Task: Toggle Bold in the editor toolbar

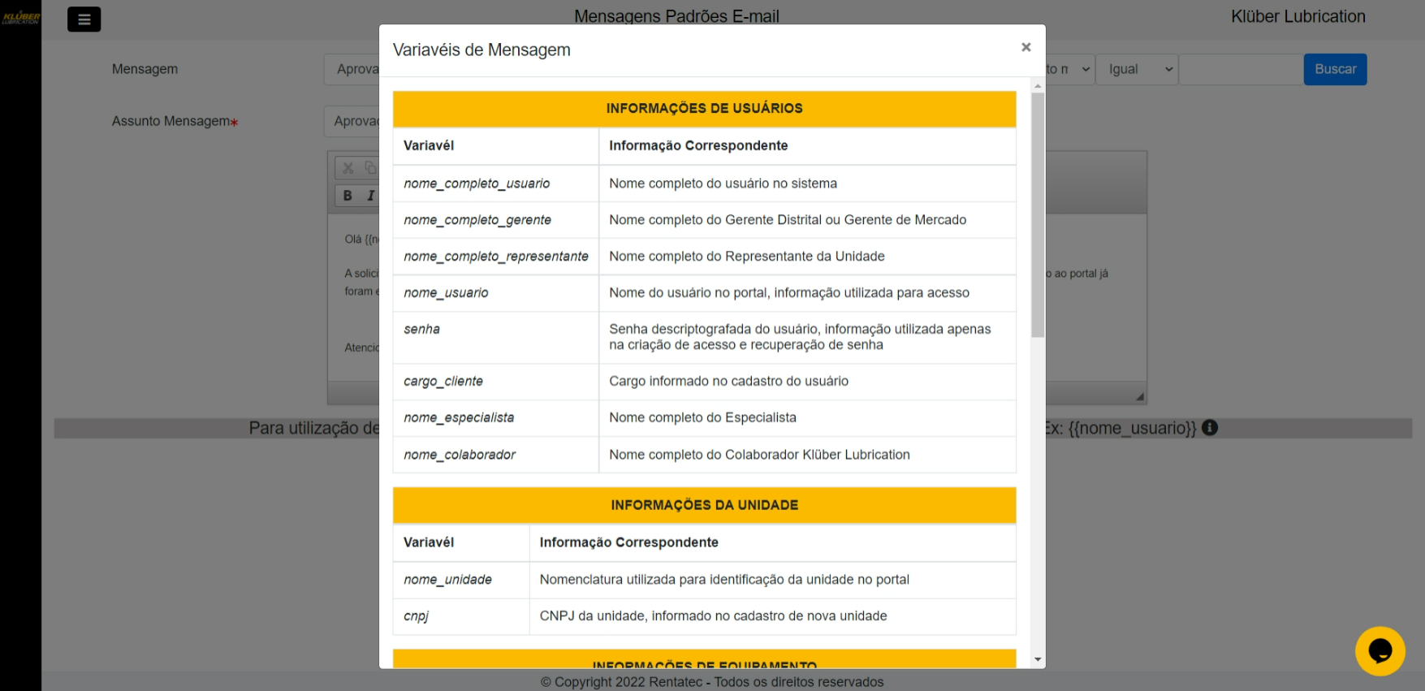Action: point(348,196)
